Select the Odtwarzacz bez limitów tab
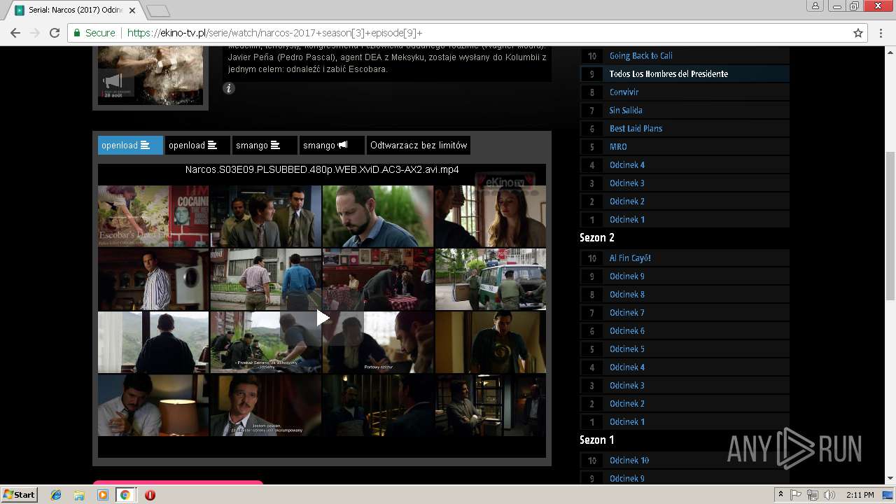The width and height of the screenshot is (896, 504). pyautogui.click(x=419, y=145)
